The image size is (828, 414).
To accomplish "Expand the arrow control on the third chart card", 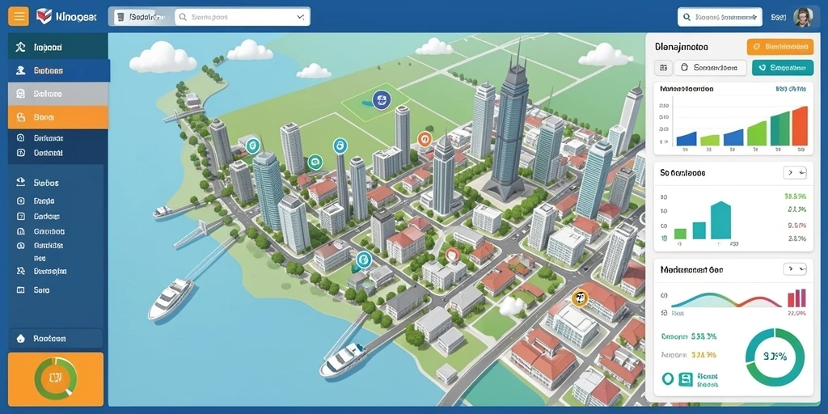I will [x=795, y=268].
